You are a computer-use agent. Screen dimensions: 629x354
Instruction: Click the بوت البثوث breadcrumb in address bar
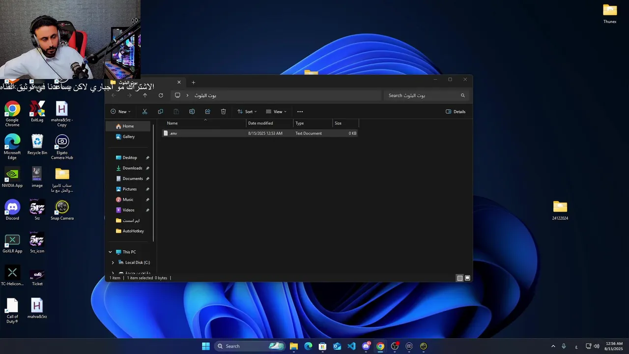point(205,95)
